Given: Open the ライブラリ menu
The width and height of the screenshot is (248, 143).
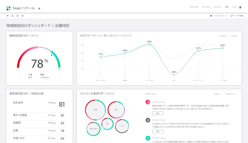Looking at the screenshot, I should coord(218,7).
